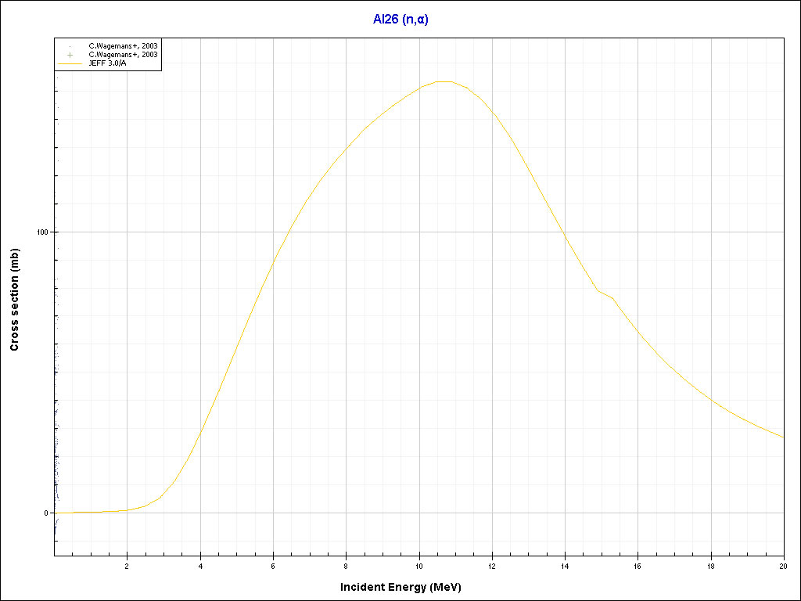Click the small dot marker in the legend

tap(70, 46)
